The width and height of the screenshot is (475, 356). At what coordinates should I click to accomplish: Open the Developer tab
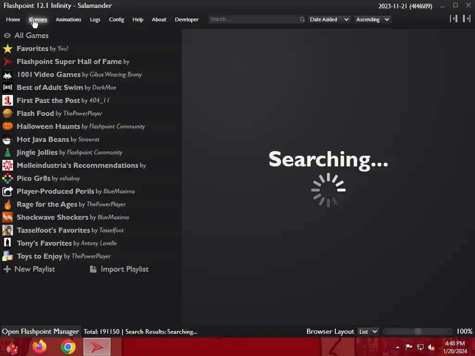[x=186, y=19]
